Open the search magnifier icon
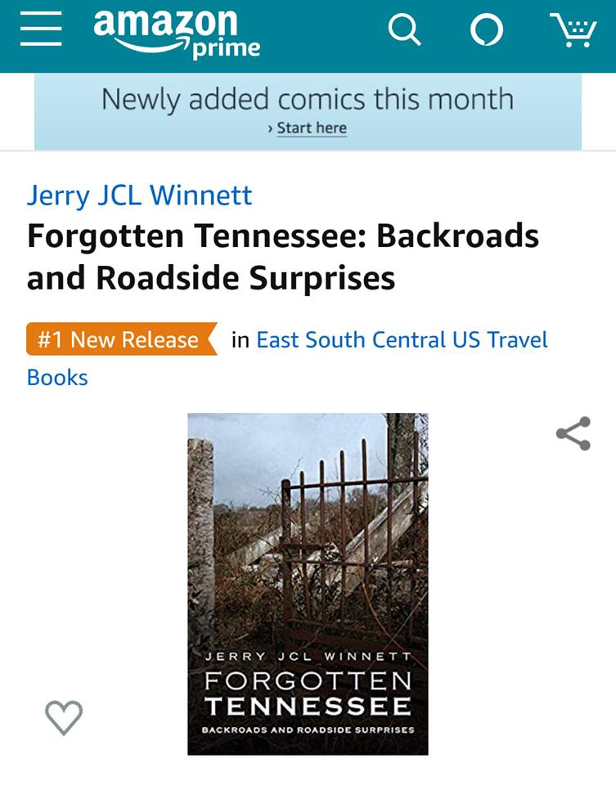 coord(404,31)
